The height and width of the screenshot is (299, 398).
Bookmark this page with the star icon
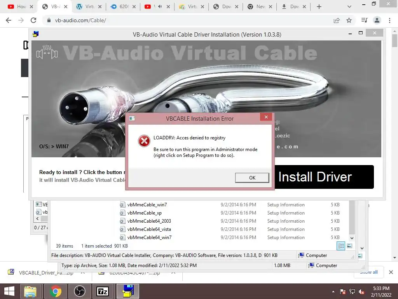349,20
